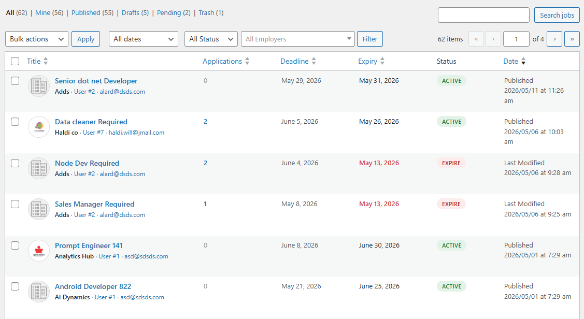Sort by Applications using the sort arrows

[x=247, y=61]
